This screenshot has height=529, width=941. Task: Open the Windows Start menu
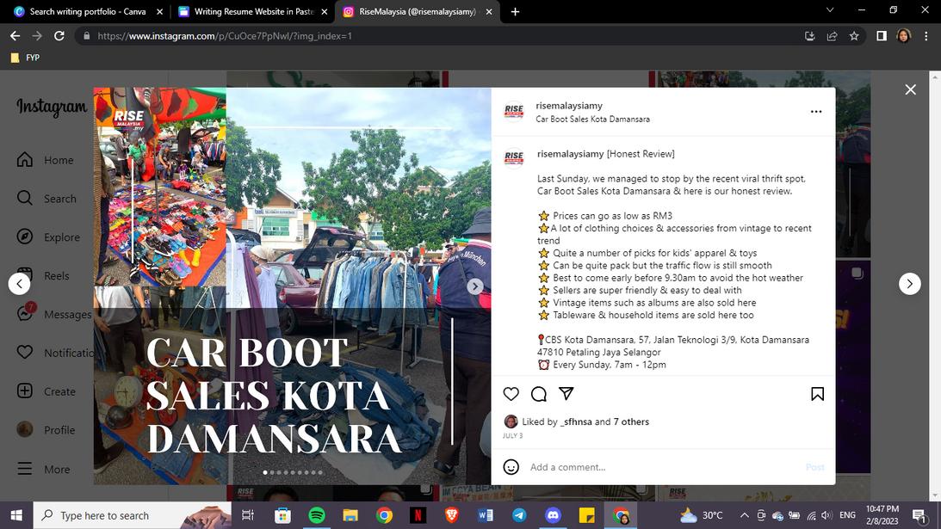point(16,515)
